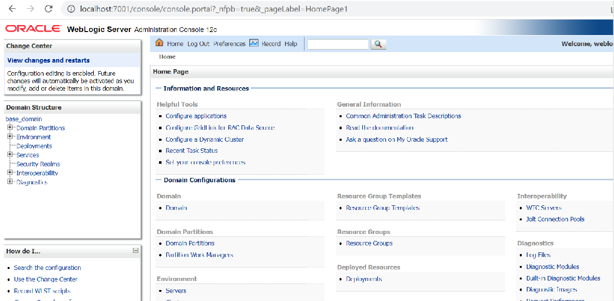Click the browser reload icon
The width and height of the screenshot is (614, 301).
pos(49,9)
